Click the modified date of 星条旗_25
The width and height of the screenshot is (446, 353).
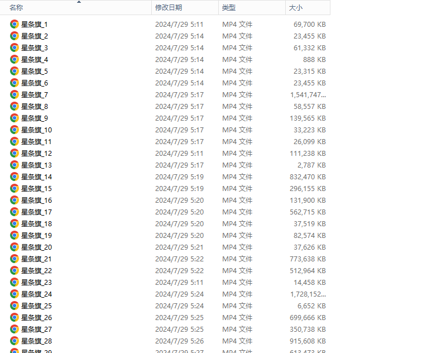pyautogui.click(x=179, y=306)
